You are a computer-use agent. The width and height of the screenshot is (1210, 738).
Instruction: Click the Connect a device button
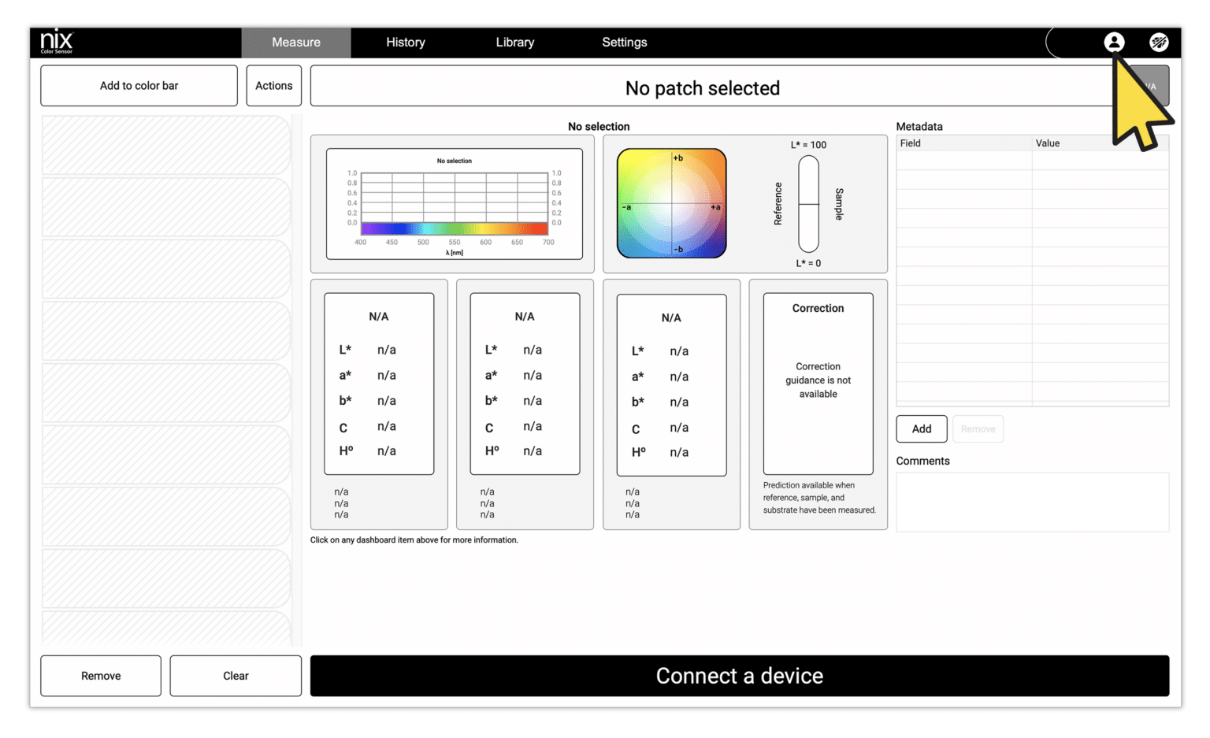tap(740, 676)
